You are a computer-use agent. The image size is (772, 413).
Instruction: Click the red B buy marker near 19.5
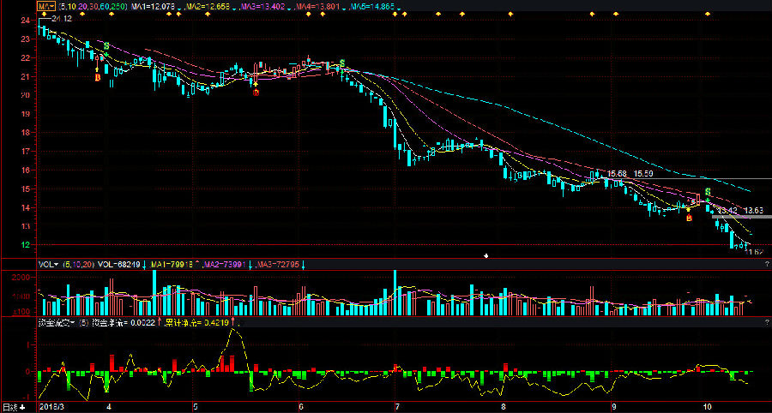point(255,93)
